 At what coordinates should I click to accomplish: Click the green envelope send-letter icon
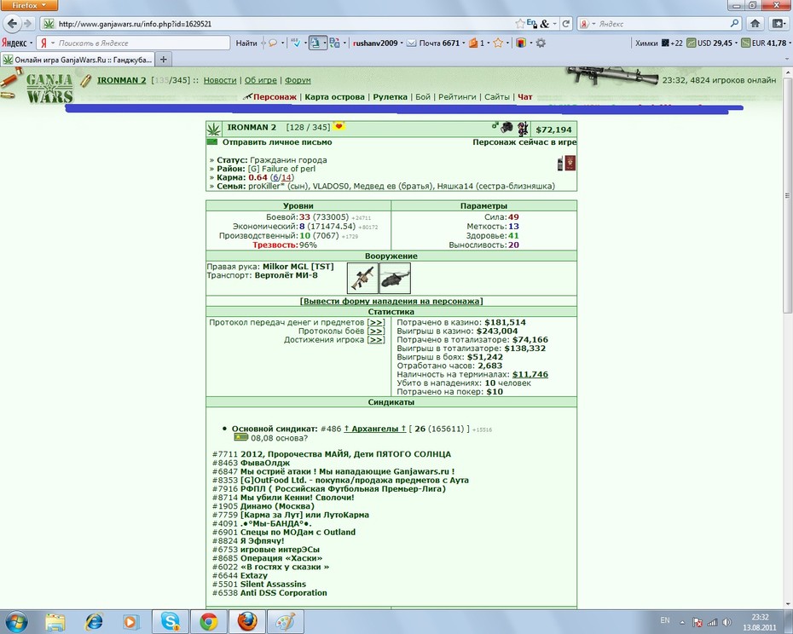point(212,142)
